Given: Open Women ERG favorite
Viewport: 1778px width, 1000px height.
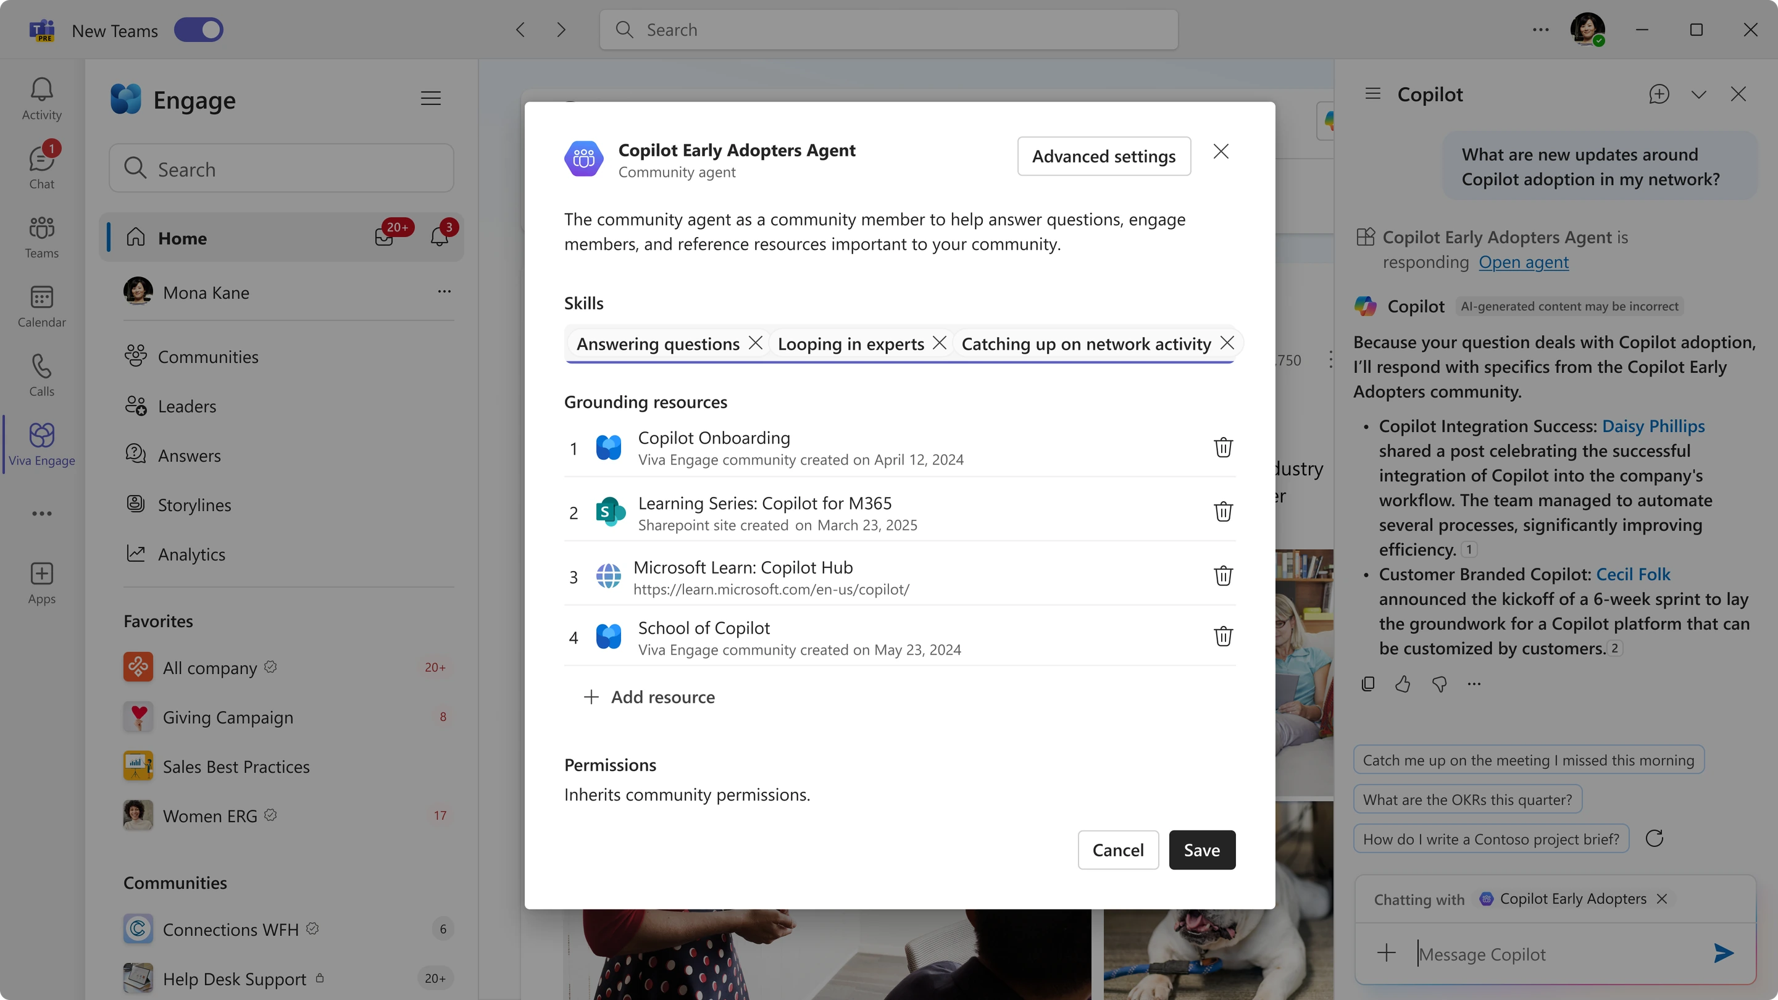Looking at the screenshot, I should (288, 815).
